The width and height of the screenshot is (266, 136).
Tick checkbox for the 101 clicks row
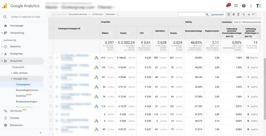click(51, 77)
